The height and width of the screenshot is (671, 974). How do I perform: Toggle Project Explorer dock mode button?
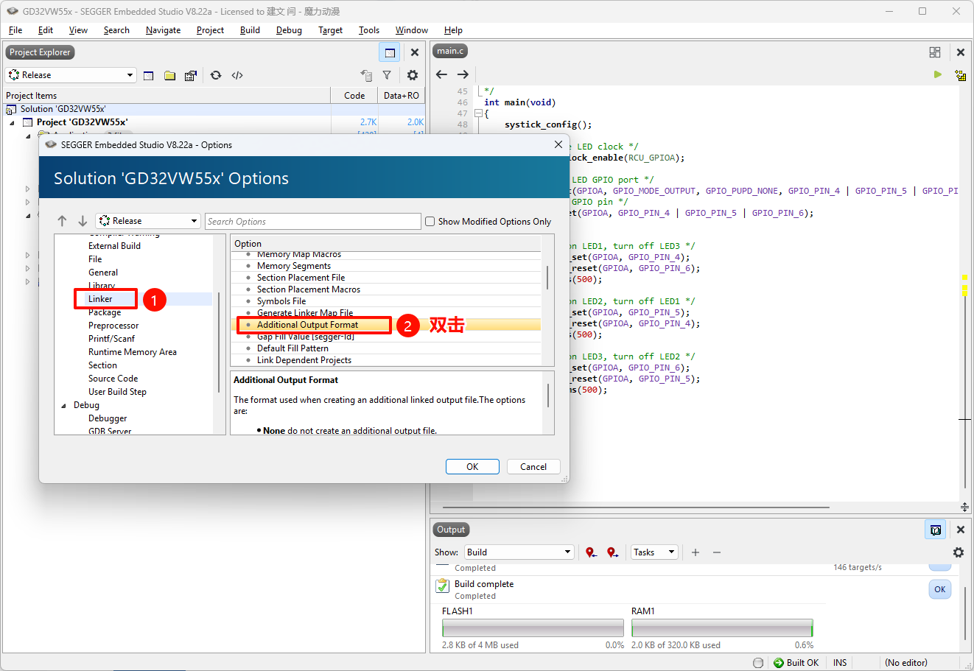pos(390,52)
